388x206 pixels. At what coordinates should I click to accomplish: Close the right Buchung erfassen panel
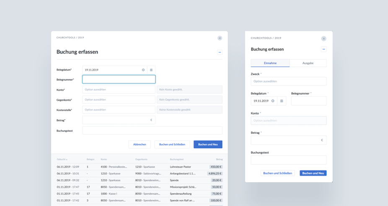tap(323, 38)
